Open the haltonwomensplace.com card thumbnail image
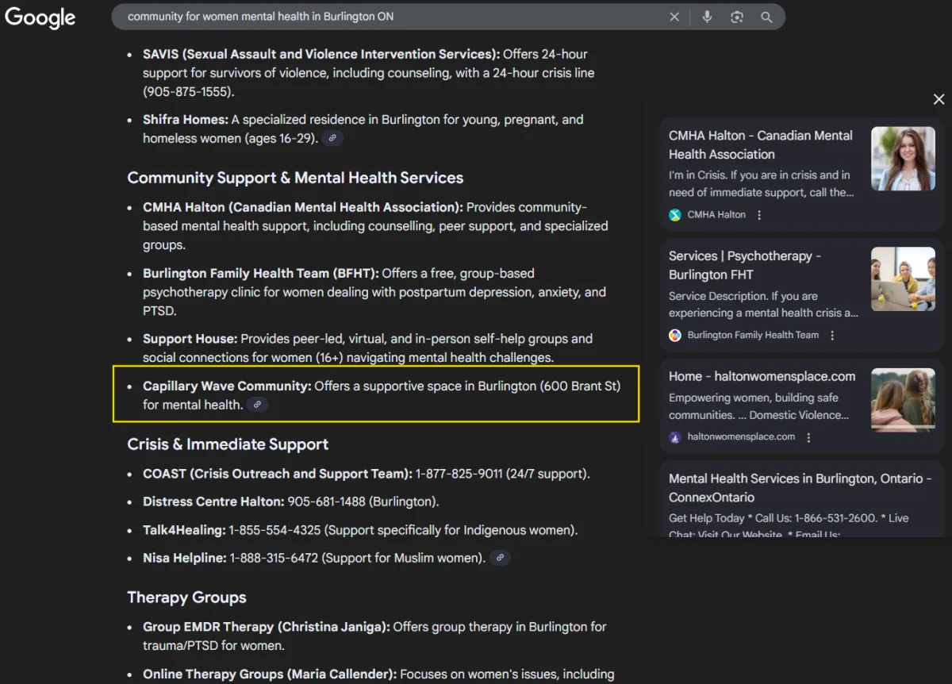The image size is (952, 684). (903, 400)
